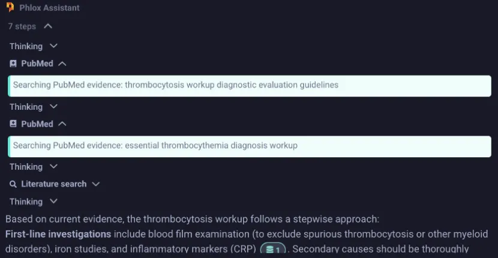Click the Literature search label
Screen dimensions: 498x258
tap(53, 184)
